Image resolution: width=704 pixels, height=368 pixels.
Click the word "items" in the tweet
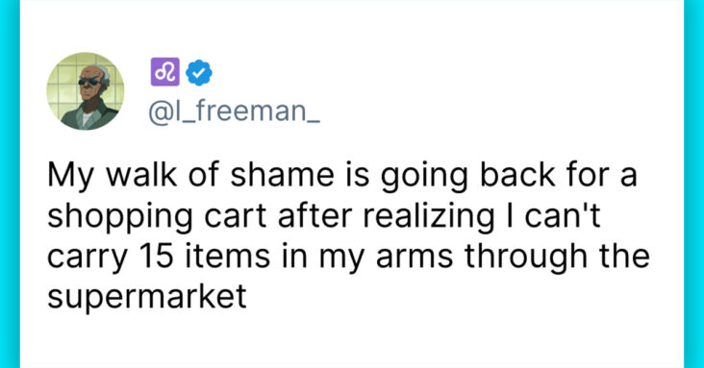coord(227,256)
